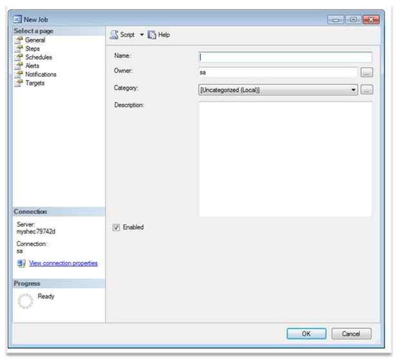The image size is (398, 362).
Task: Go to the Alerts page
Action: (32, 66)
